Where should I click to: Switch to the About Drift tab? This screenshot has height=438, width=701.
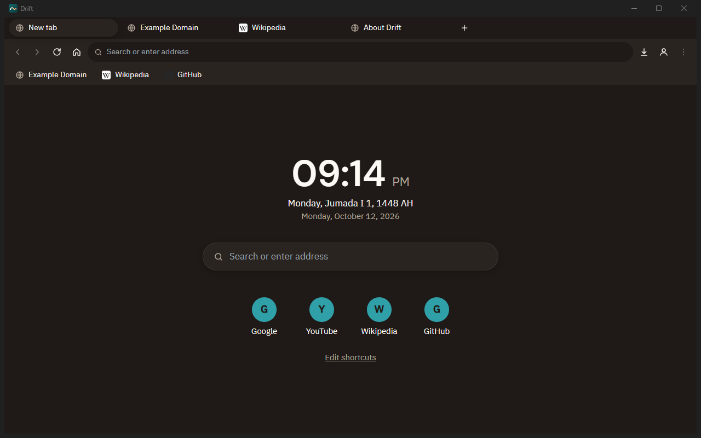coord(399,28)
